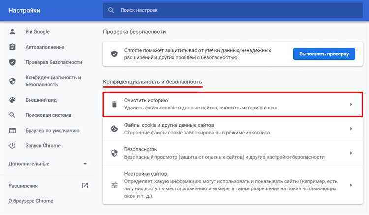Image resolution: width=369 pixels, height=215 pixels.
Task: Click the Безопасный просмотр description text
Action: [x=224, y=157]
